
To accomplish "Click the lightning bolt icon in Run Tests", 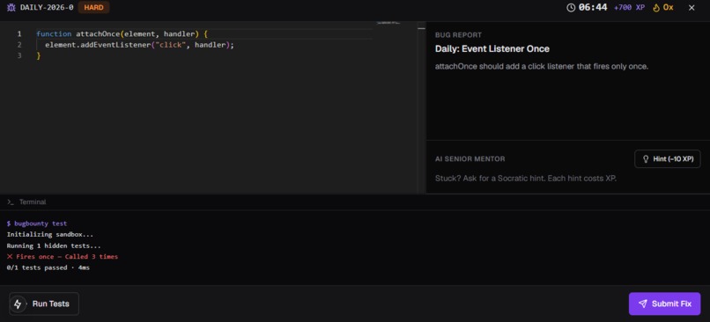I will pyautogui.click(x=18, y=304).
